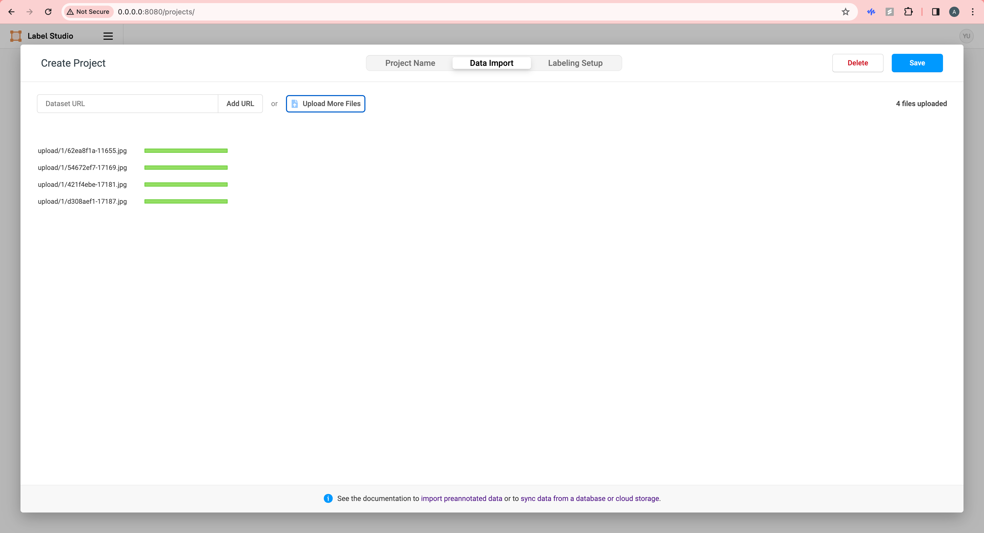This screenshot has height=533, width=984.
Task: Open the import preannotated data link
Action: [x=462, y=498]
